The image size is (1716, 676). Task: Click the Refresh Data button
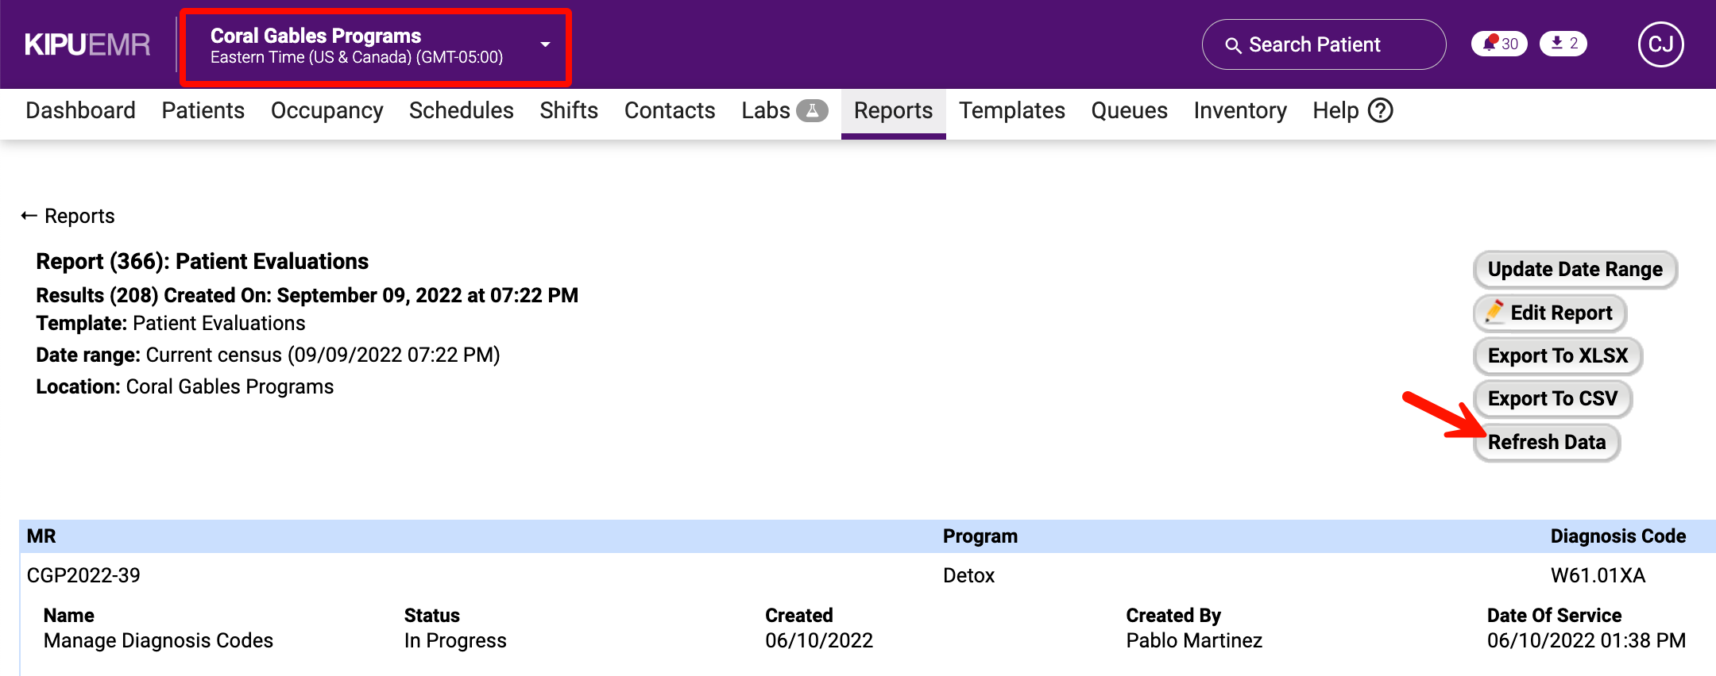coord(1546,442)
